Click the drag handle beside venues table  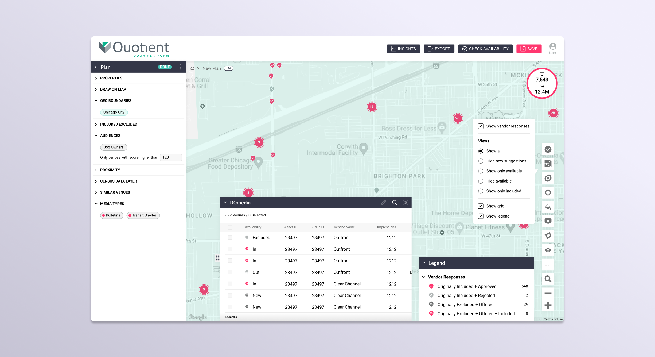(218, 258)
